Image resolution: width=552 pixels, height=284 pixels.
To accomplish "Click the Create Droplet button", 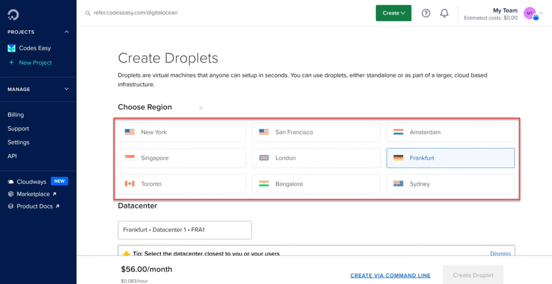I will pyautogui.click(x=473, y=275).
